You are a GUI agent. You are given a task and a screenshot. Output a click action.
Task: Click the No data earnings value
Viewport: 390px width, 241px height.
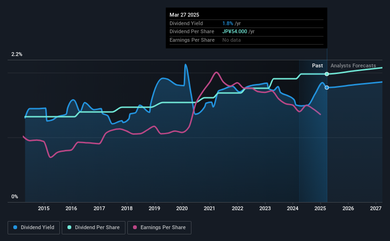coord(231,40)
